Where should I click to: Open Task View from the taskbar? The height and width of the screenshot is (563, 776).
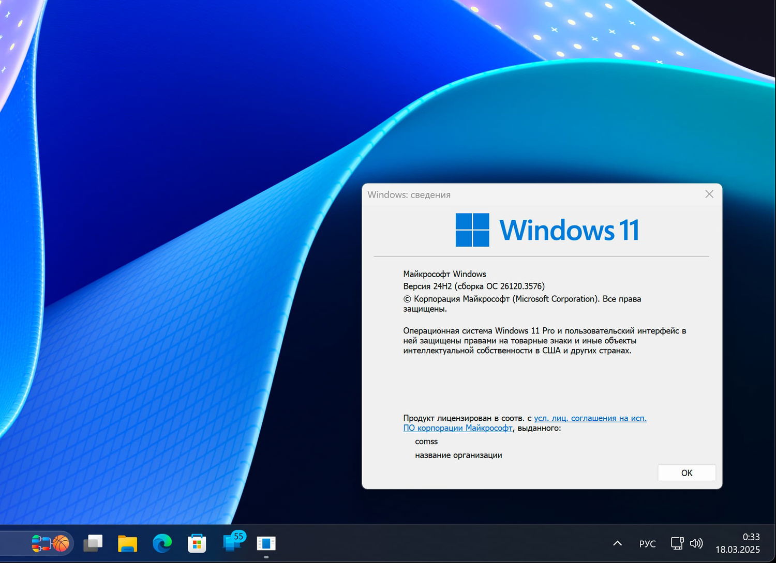tap(94, 543)
